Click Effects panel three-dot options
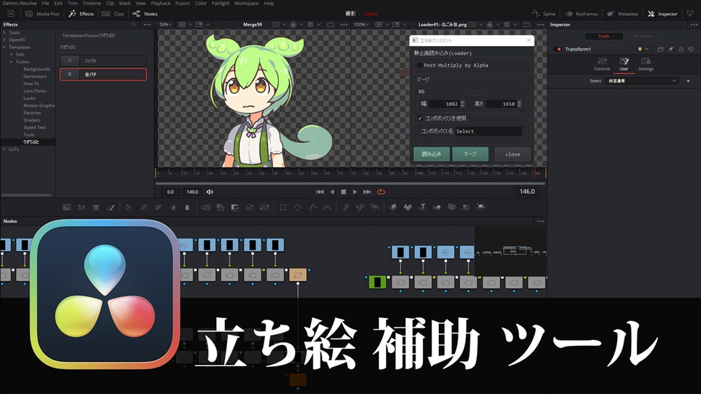The height and width of the screenshot is (394, 701). click(147, 25)
